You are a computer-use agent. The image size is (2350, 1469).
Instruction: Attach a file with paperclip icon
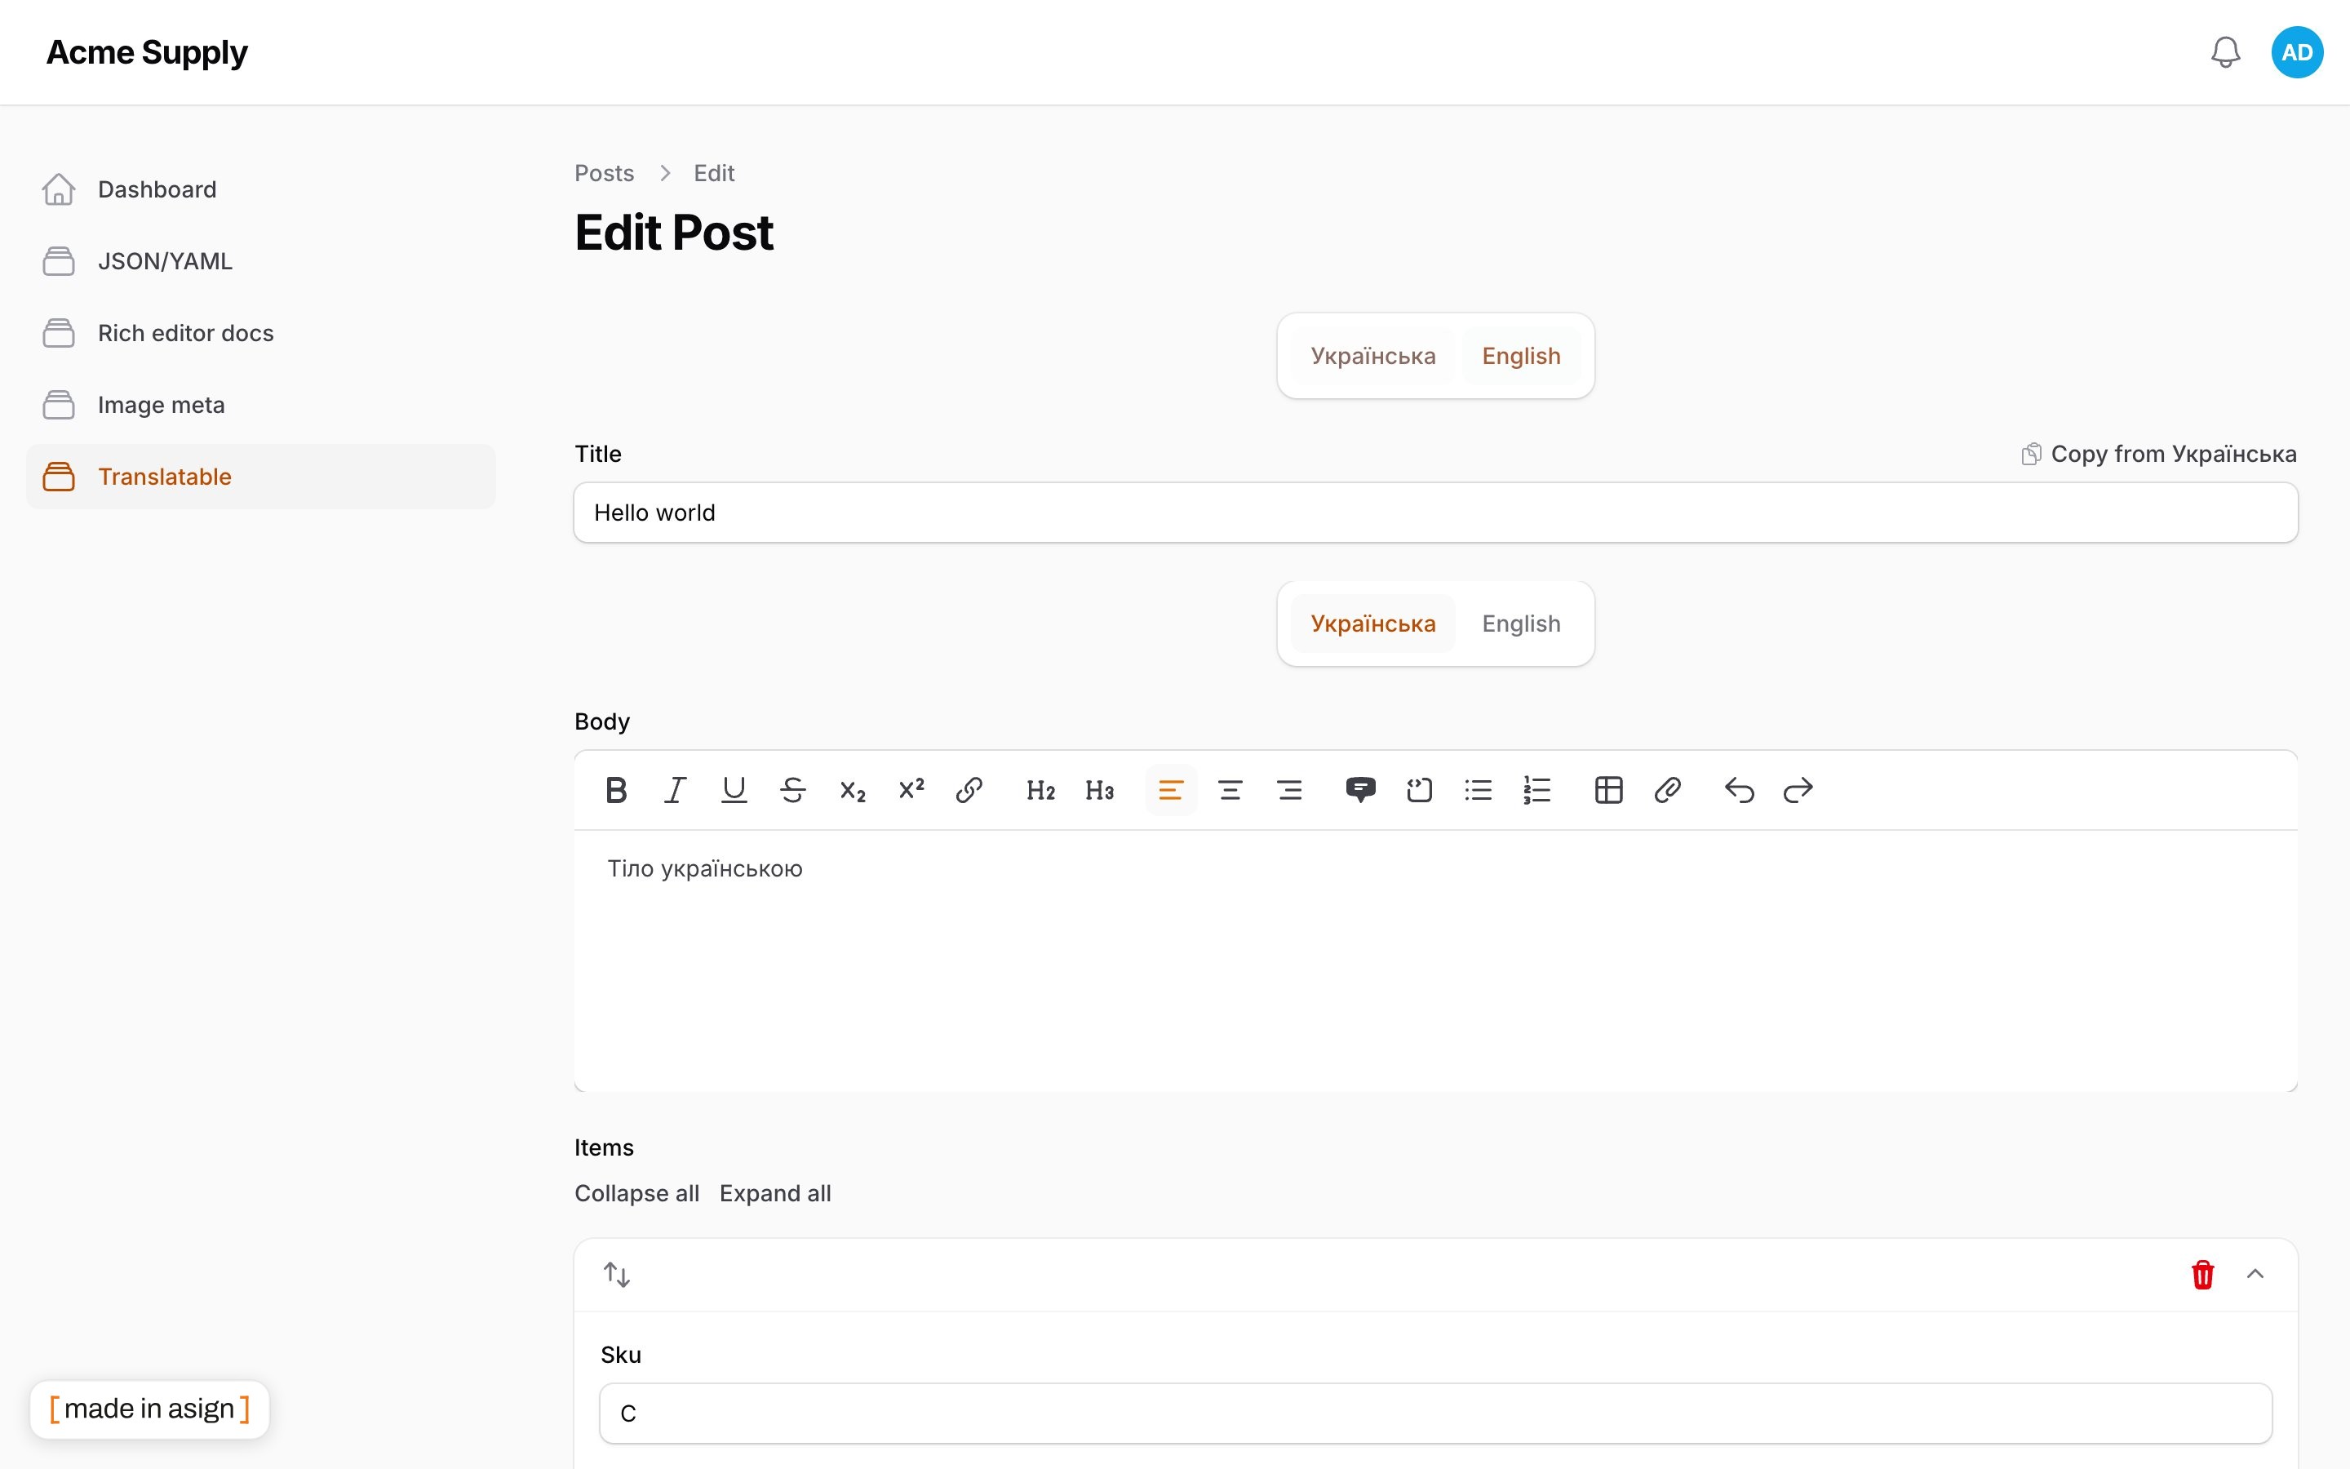point(1667,790)
